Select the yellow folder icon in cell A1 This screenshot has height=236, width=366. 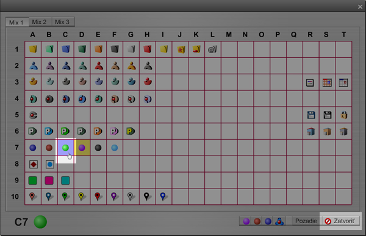[33, 49]
